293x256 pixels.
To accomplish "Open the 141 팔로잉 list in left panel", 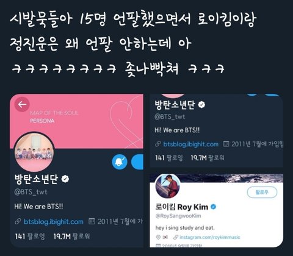I will pos(30,236).
